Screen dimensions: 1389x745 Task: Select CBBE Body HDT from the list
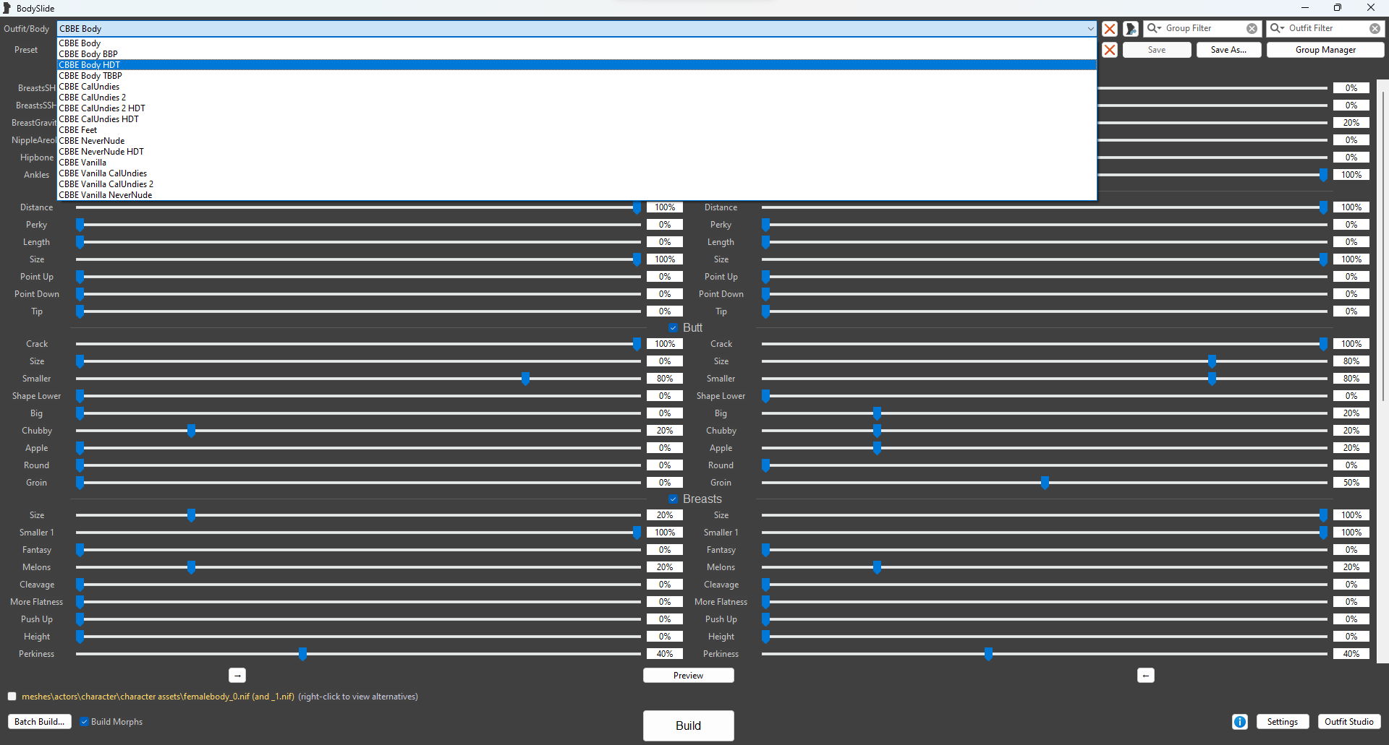click(x=90, y=65)
